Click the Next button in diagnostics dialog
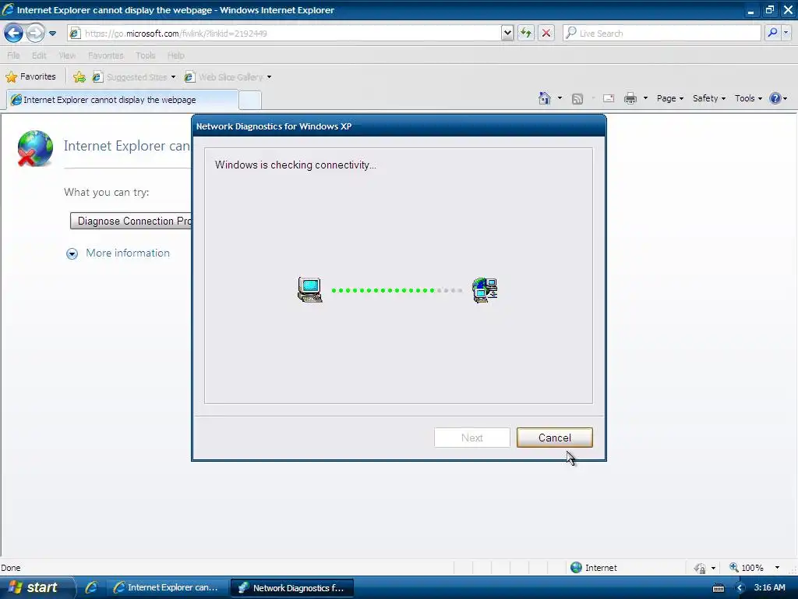The height and width of the screenshot is (599, 798). 471,438
